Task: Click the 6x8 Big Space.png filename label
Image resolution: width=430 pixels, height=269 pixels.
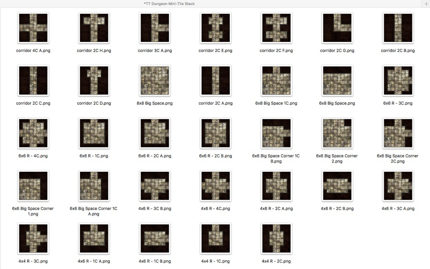Action: click(337, 103)
